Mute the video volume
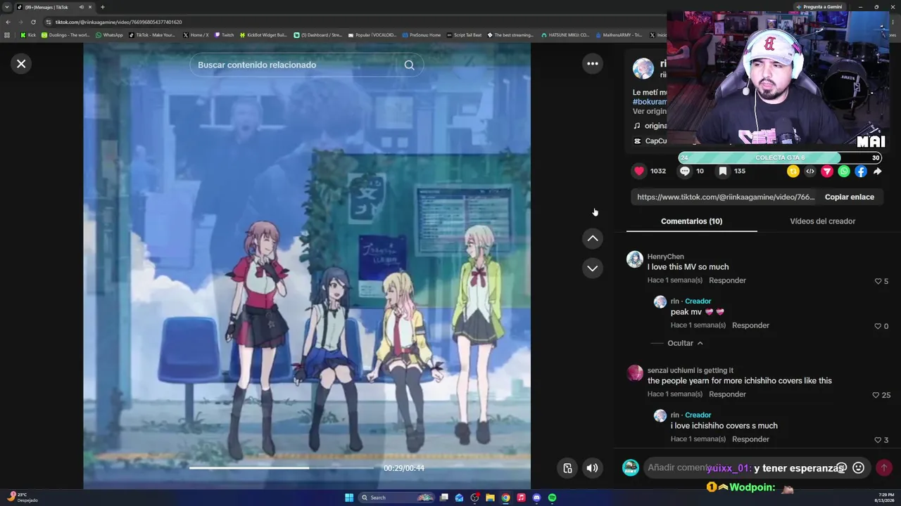The image size is (901, 506). click(593, 468)
